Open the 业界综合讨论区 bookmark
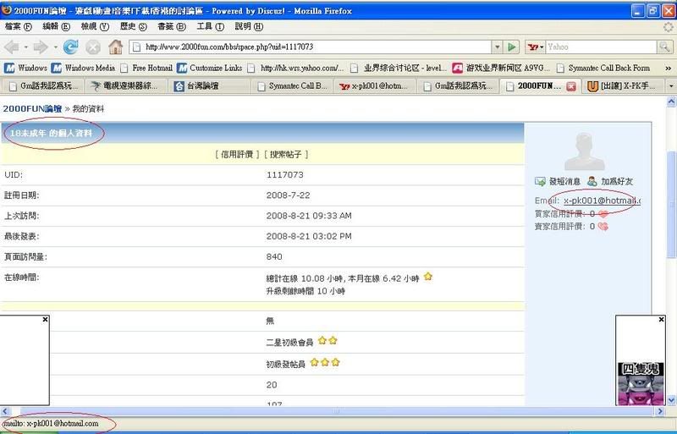This screenshot has width=677, height=434. [x=398, y=69]
